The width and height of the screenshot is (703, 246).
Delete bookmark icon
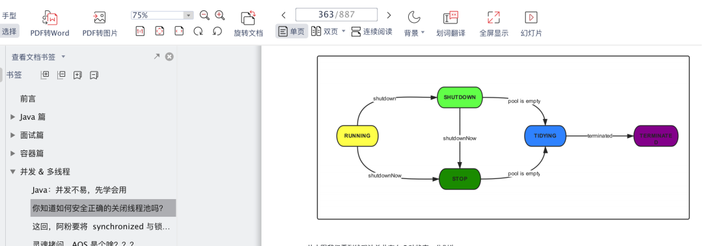click(94, 75)
